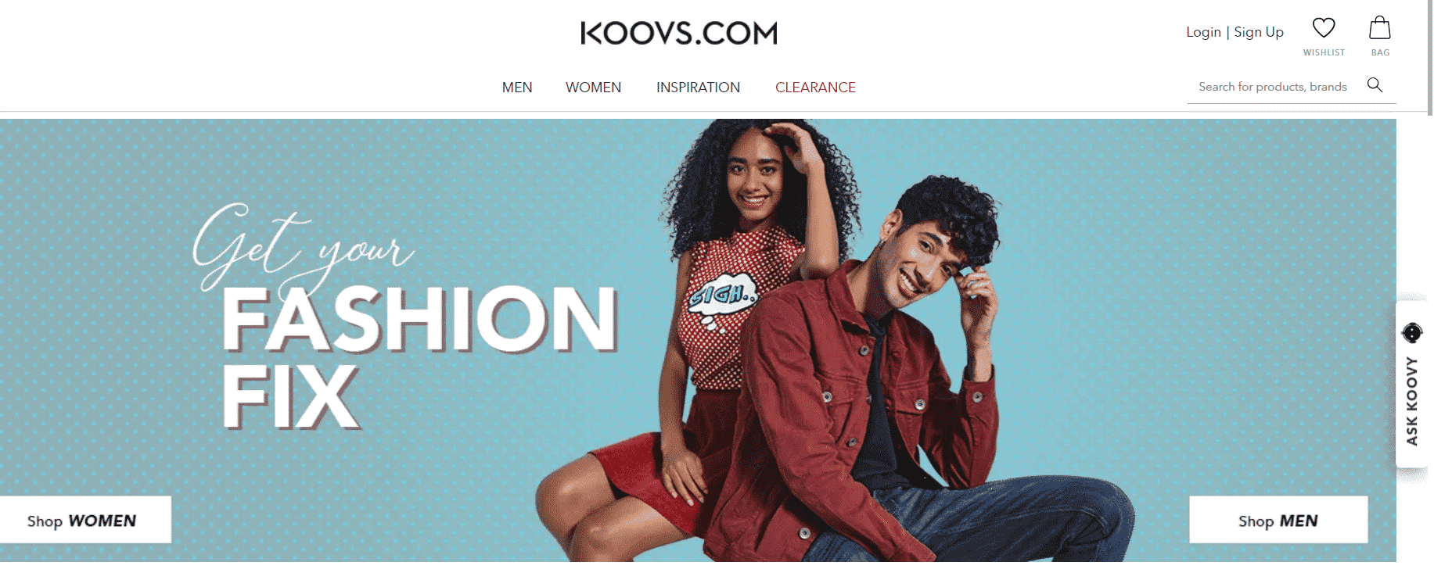
Task: Open the INSPIRATION menu
Action: [x=698, y=88]
